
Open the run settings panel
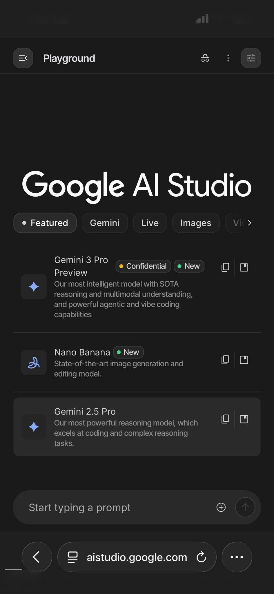[251, 58]
